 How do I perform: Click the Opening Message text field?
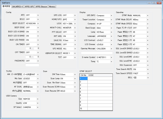tap(97, 53)
